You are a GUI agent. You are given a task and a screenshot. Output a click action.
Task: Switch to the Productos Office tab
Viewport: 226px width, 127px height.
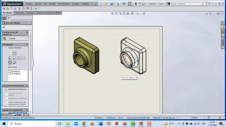point(53,13)
